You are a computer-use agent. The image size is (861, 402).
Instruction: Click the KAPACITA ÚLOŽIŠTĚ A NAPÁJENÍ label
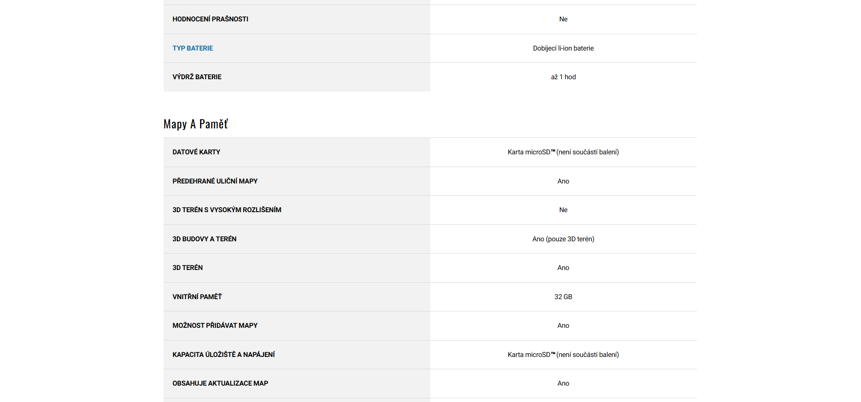coord(223,355)
